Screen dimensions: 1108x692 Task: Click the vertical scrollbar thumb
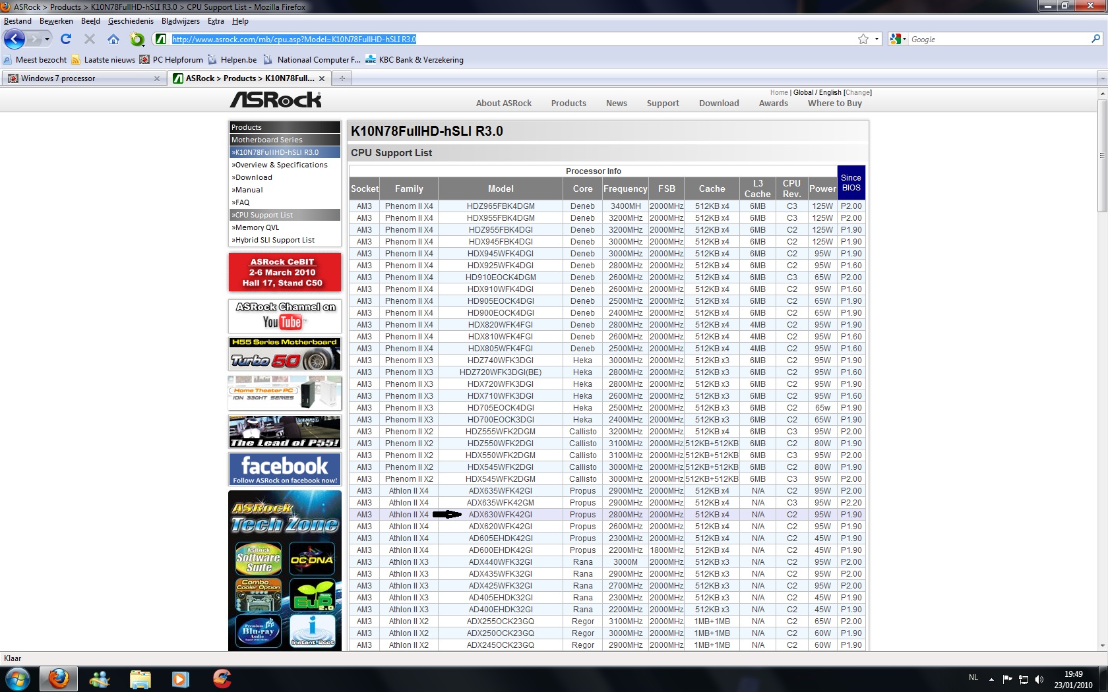1102,156
